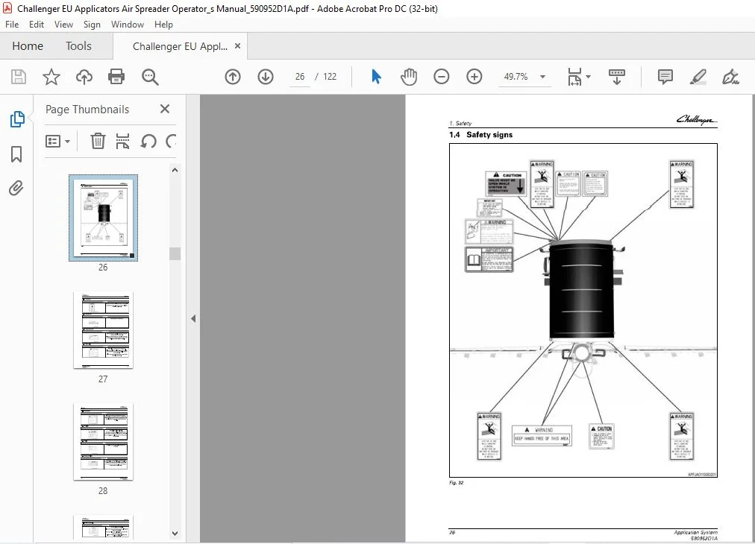Rotate page clockwise icon

[172, 141]
